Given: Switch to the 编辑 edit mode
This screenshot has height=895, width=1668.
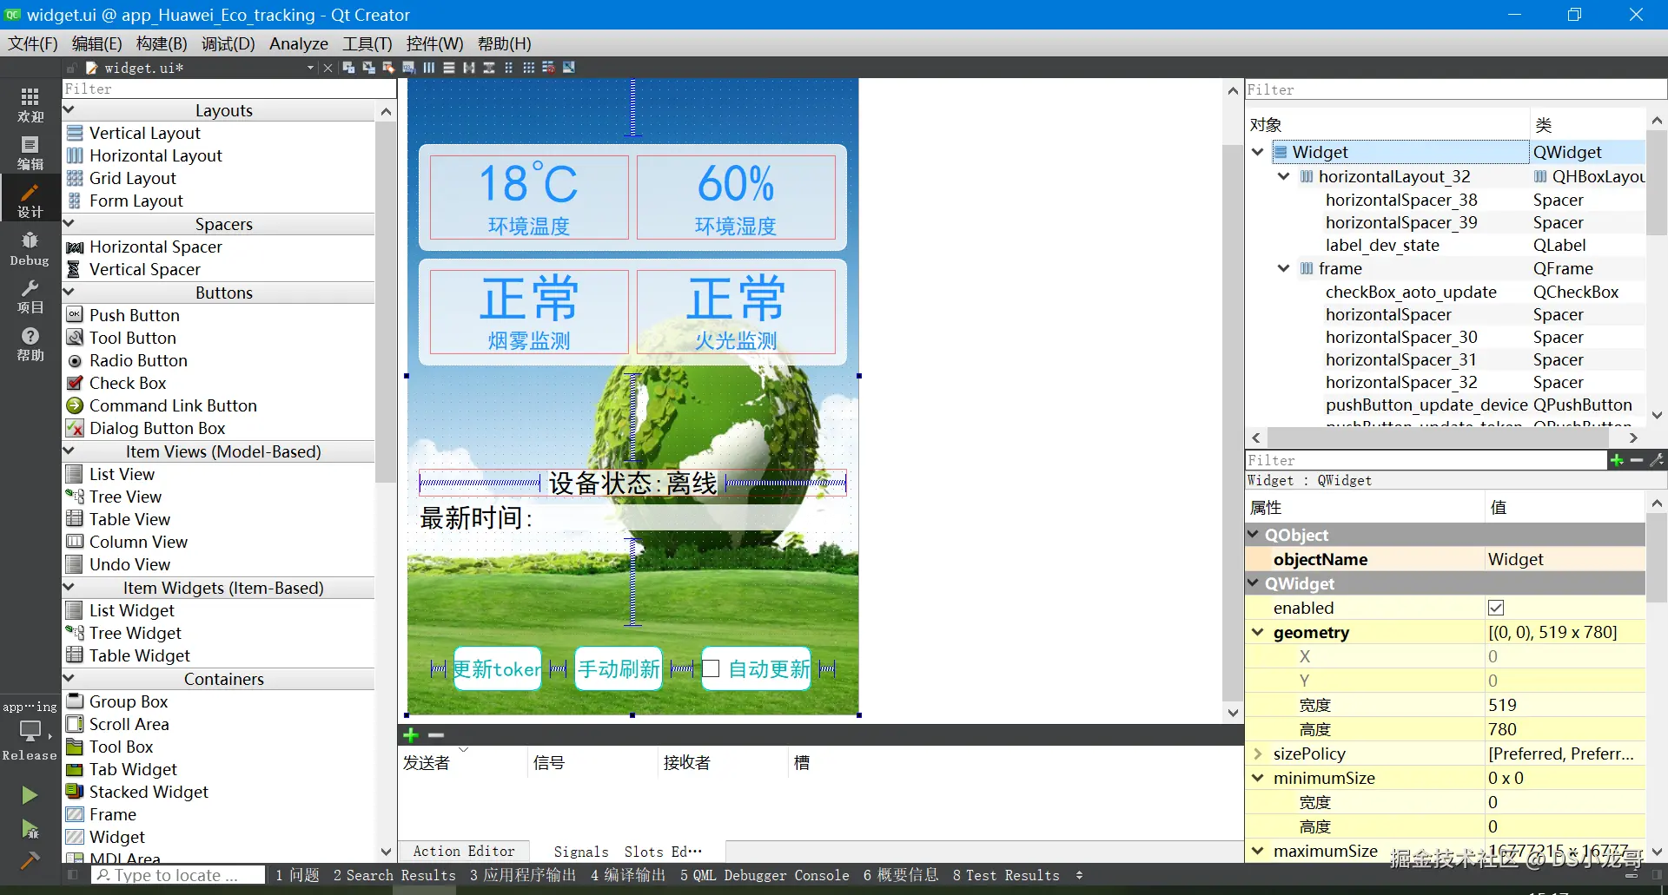Looking at the screenshot, I should click(x=30, y=153).
